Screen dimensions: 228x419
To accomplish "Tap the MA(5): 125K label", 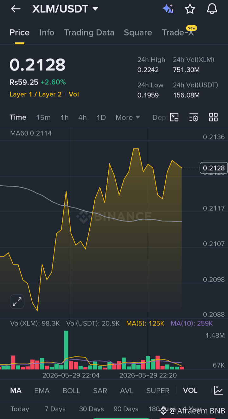I will pyautogui.click(x=145, y=324).
